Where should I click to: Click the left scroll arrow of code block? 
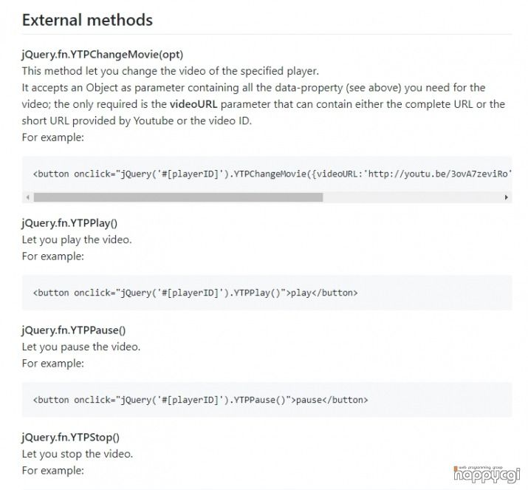pos(28,197)
